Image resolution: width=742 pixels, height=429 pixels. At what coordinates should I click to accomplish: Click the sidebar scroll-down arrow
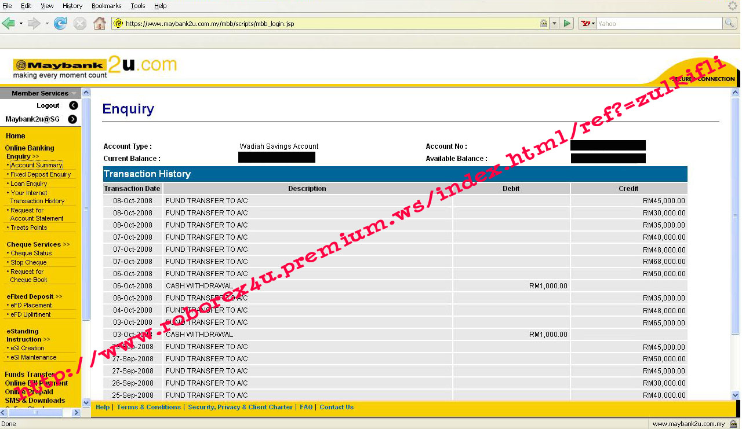86,403
